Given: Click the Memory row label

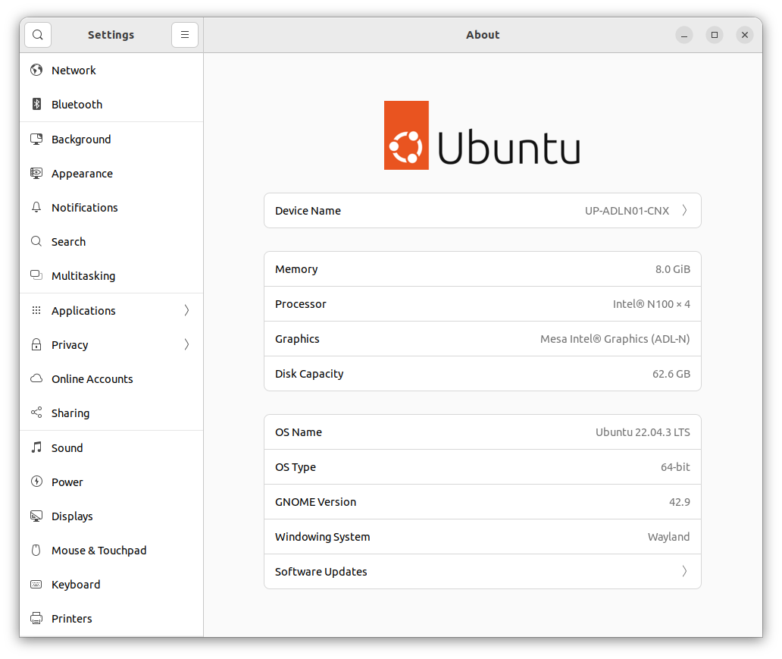Looking at the screenshot, I should (296, 269).
